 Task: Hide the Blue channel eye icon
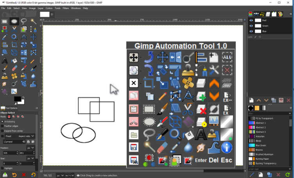(x=251, y=31)
